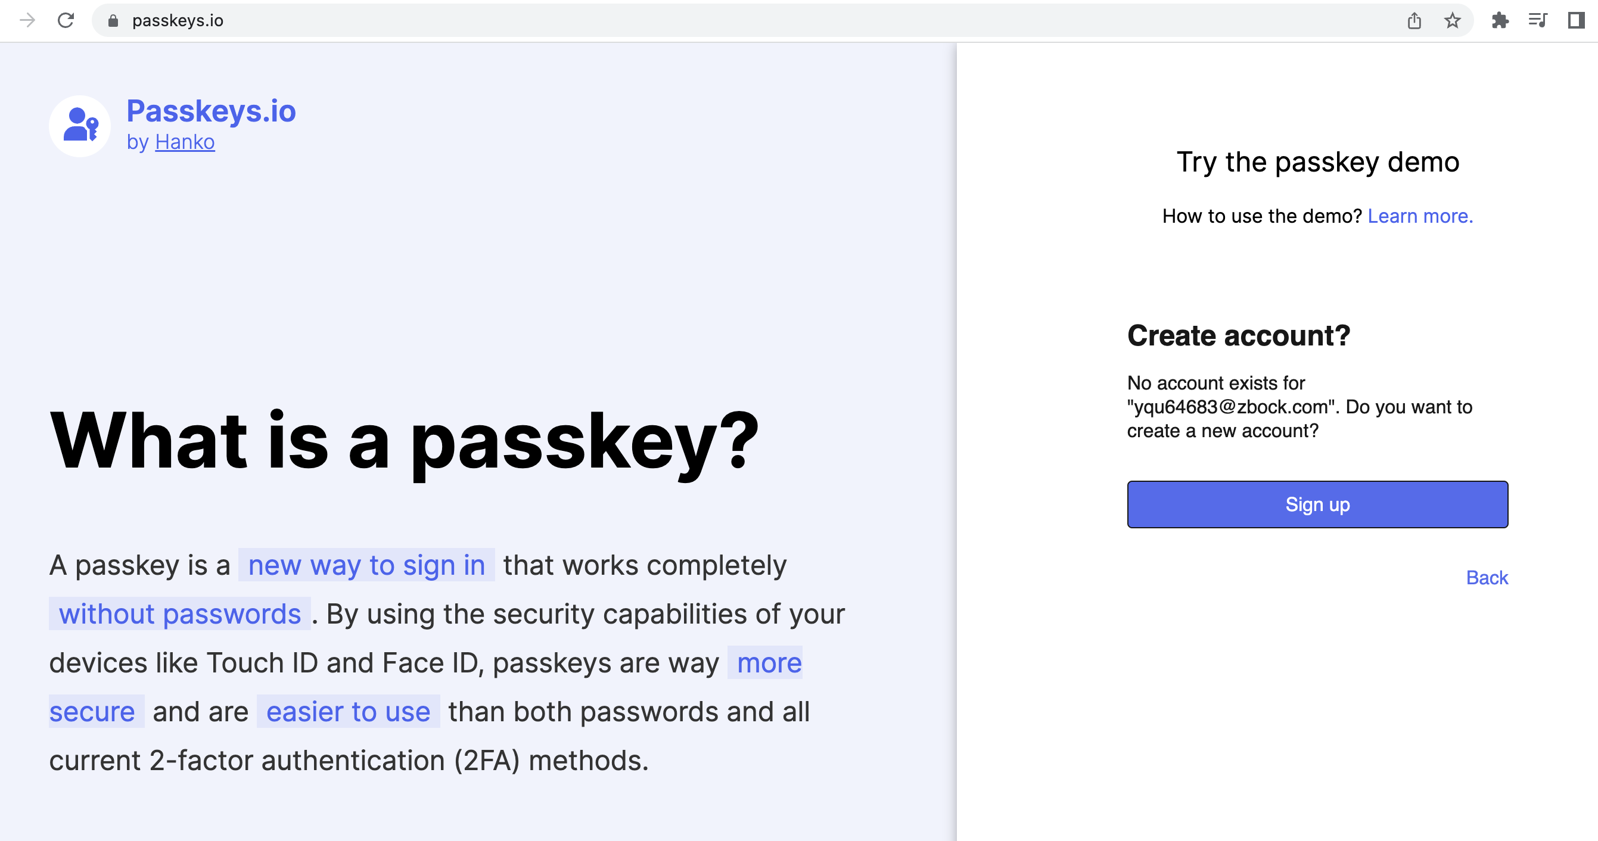
Task: Open the media control icon
Action: click(1538, 20)
